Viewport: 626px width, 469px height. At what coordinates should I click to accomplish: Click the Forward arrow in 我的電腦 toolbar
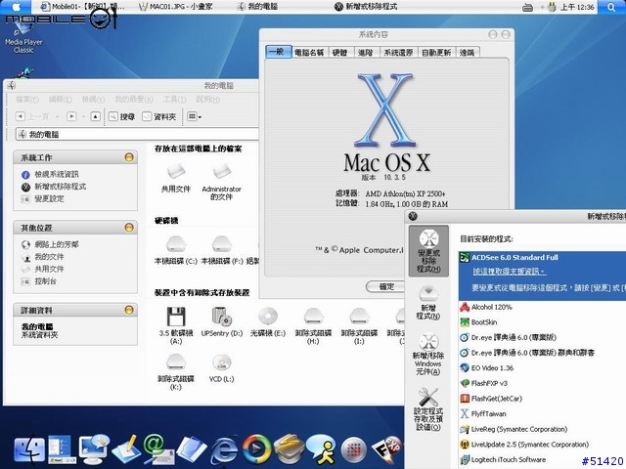tap(71, 116)
